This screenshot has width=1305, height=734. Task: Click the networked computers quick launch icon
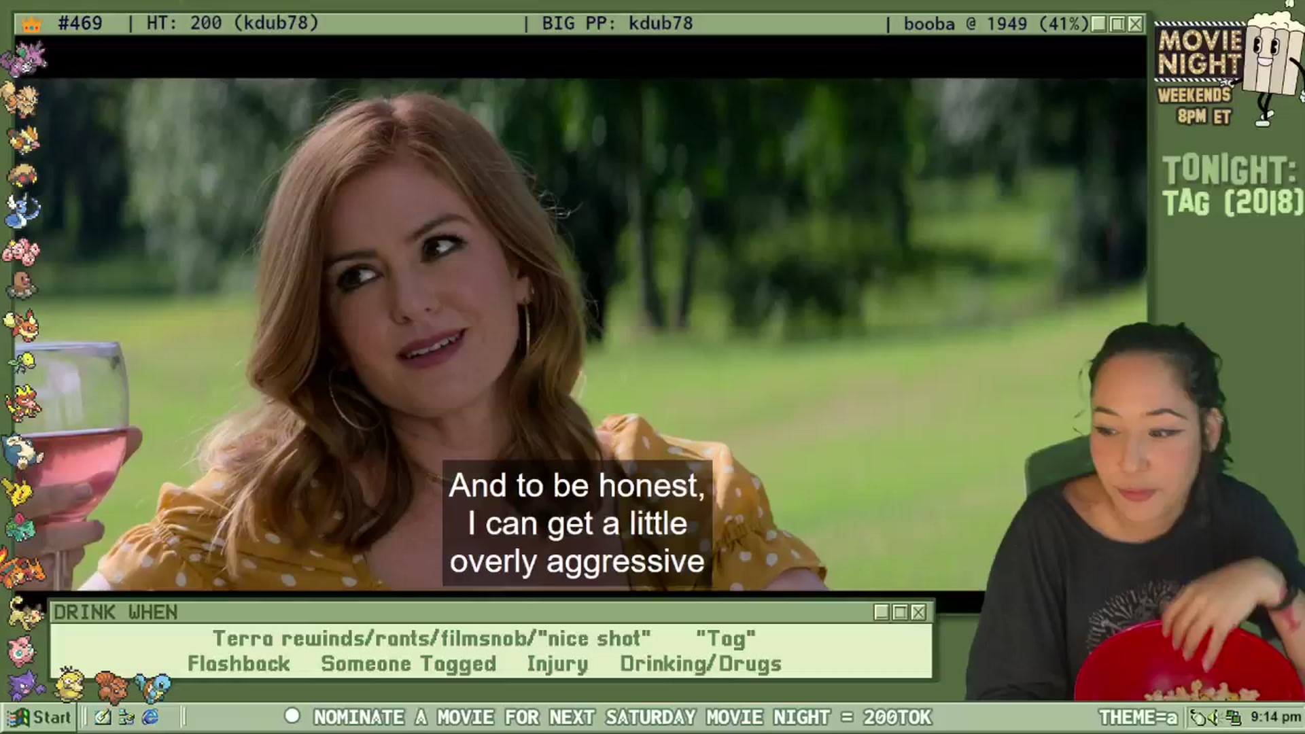coord(126,717)
